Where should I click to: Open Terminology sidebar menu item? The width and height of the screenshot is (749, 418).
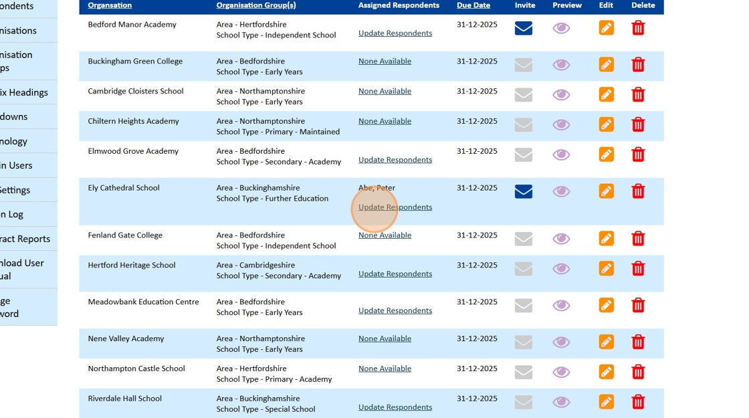click(29, 141)
